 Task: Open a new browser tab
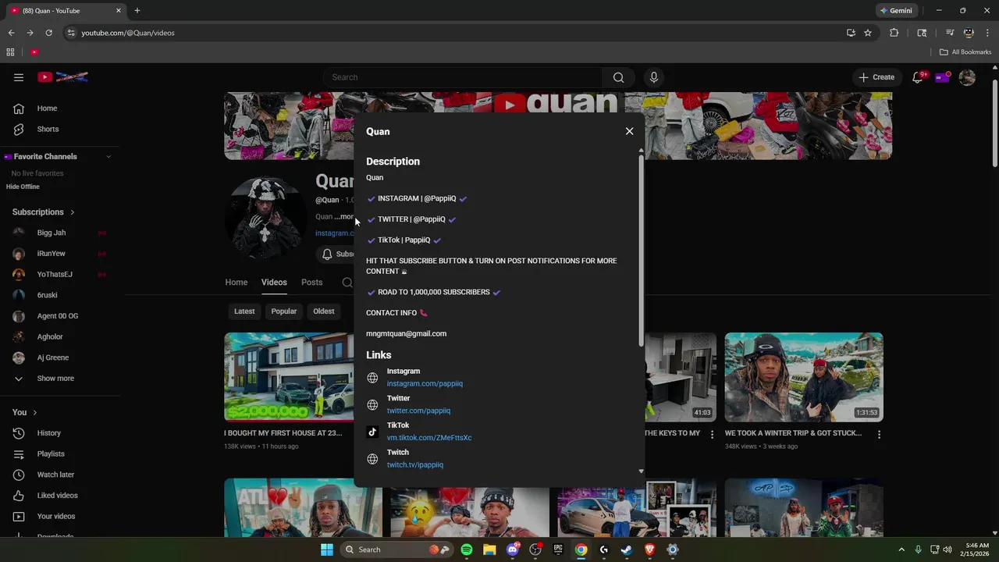[137, 11]
